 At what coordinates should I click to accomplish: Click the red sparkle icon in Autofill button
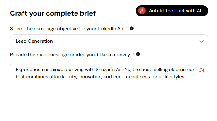pyautogui.click(x=142, y=11)
